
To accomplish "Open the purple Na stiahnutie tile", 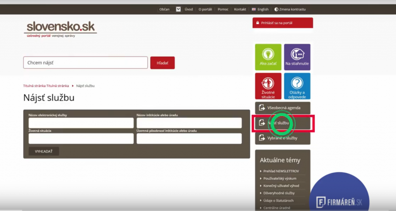I will tap(297, 57).
